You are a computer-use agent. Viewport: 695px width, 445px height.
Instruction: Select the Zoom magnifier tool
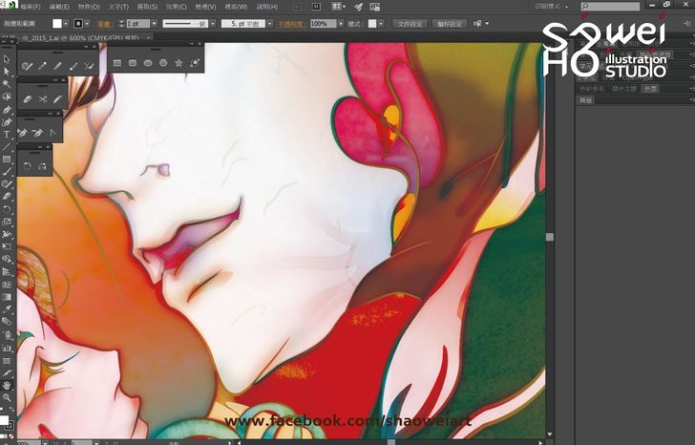(7, 397)
